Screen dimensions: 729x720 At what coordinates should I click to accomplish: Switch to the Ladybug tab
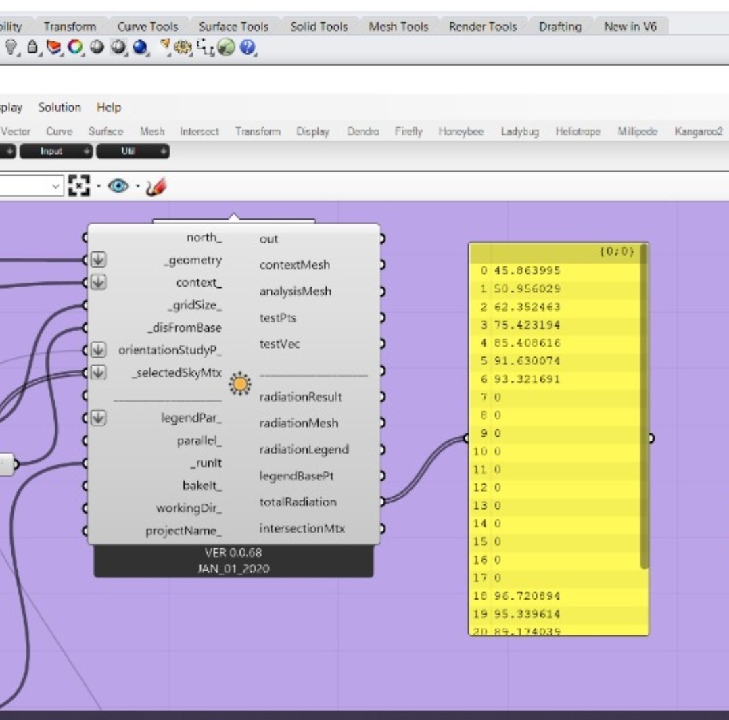[520, 132]
